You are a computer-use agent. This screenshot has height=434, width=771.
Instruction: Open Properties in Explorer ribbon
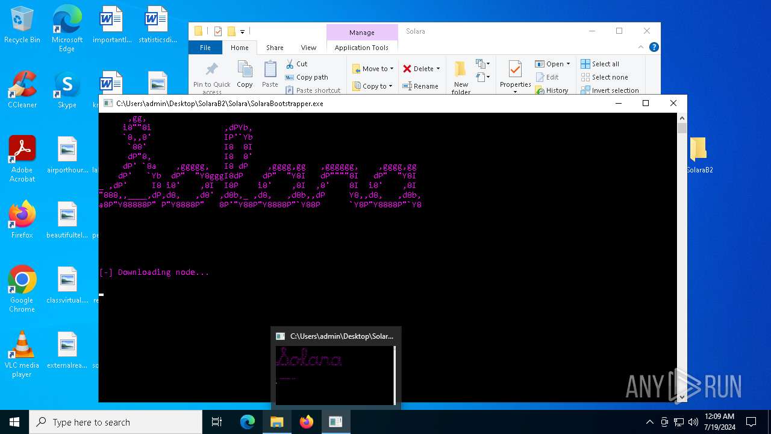pos(515,77)
